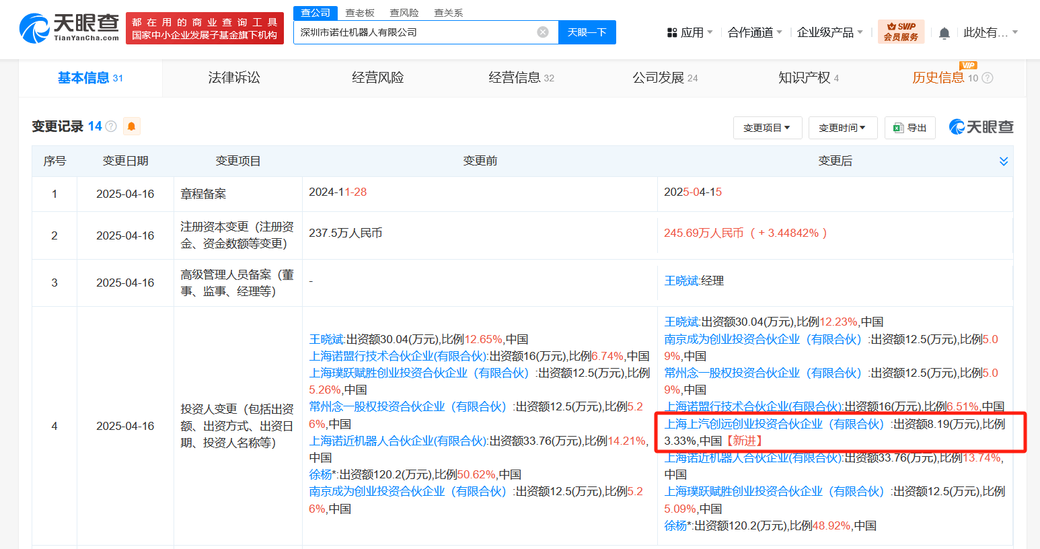Open 王晓斌 link with 比例12.23%

pyautogui.click(x=682, y=322)
